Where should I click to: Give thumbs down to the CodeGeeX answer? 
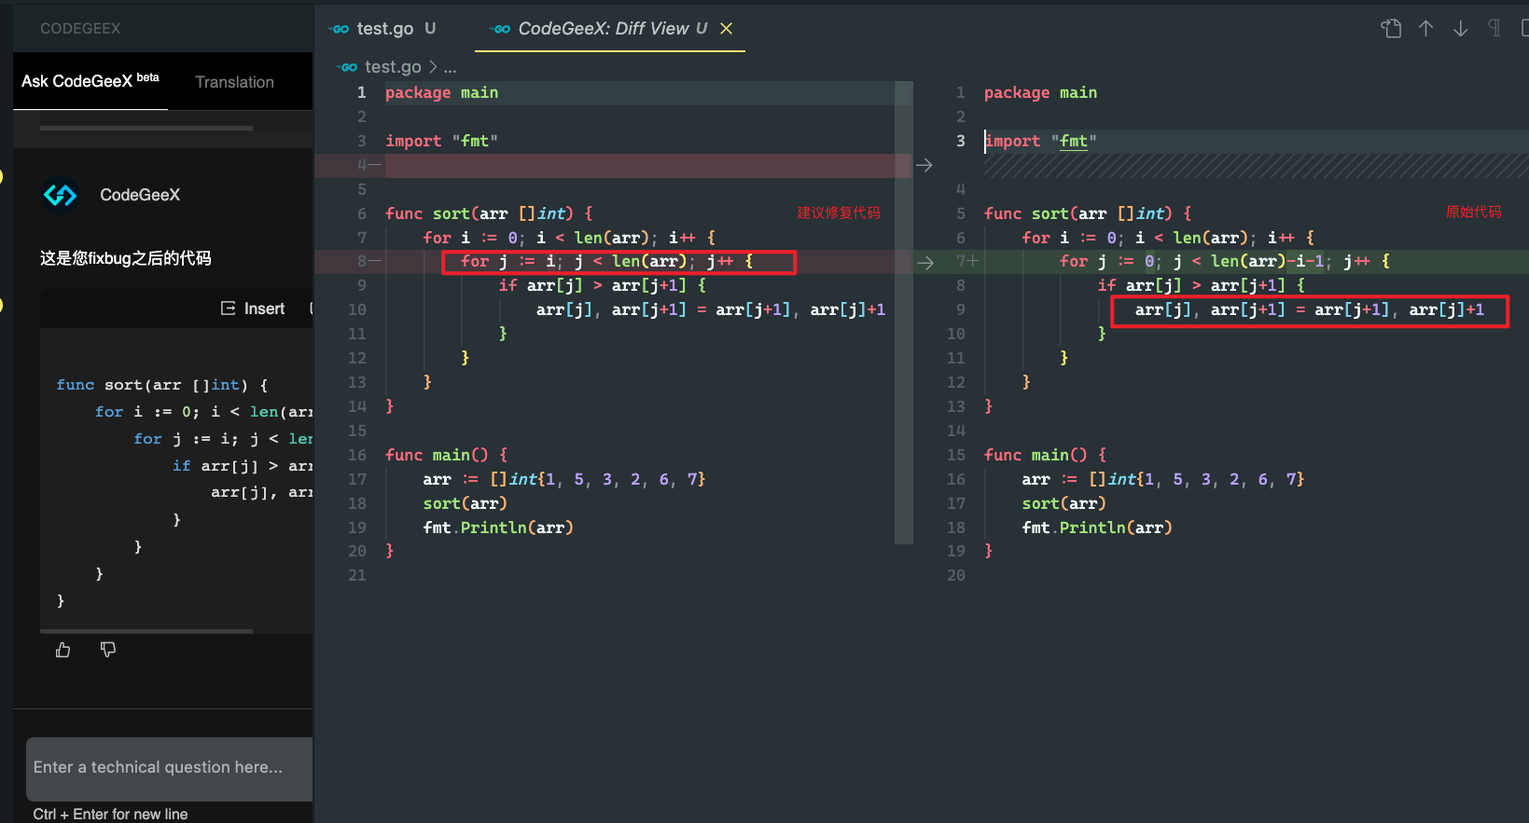[x=108, y=650]
